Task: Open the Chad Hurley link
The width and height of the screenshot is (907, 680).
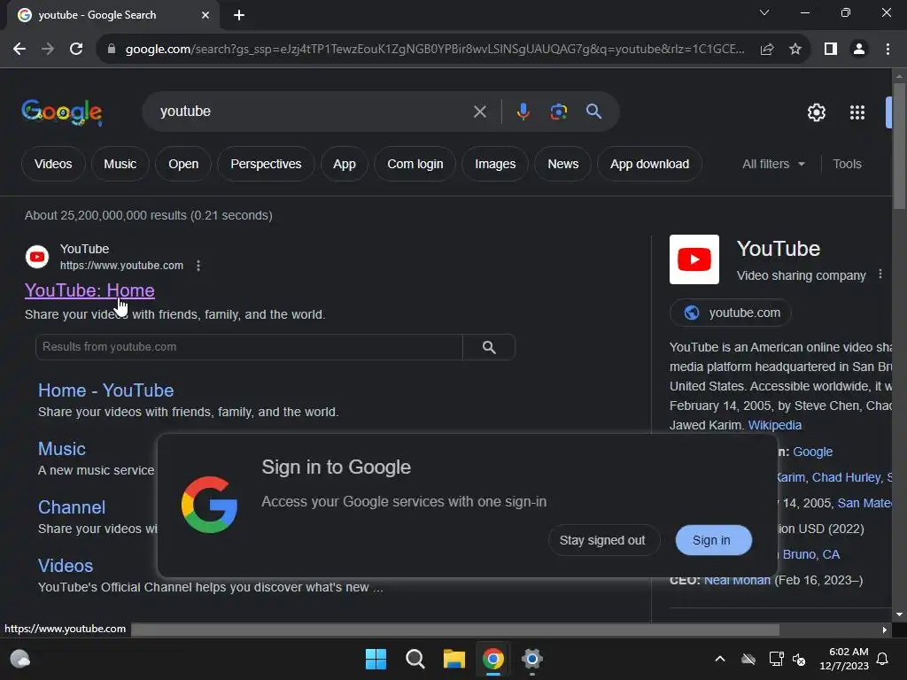Action: (846, 477)
